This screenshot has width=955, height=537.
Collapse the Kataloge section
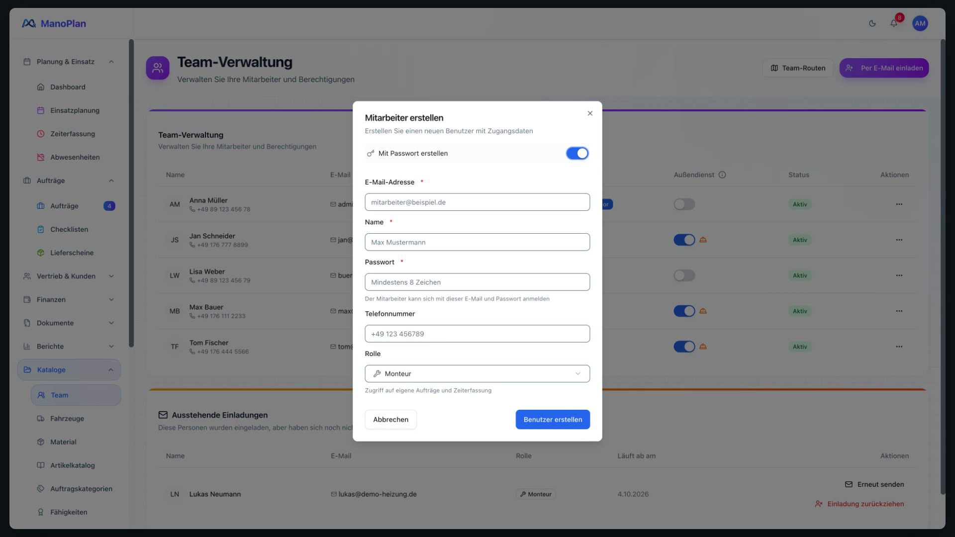click(x=69, y=370)
